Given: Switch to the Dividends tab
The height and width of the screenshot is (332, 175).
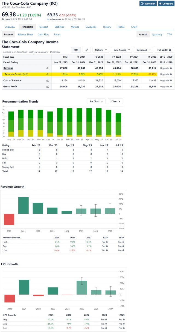Looking at the screenshot, I should click(x=91, y=27).
